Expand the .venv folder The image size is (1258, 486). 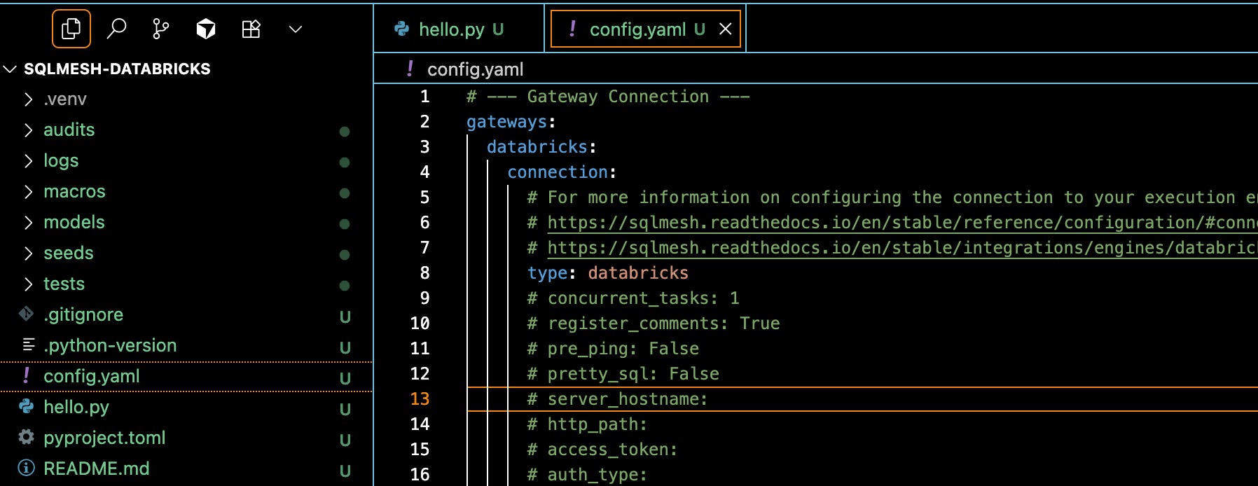coord(28,99)
